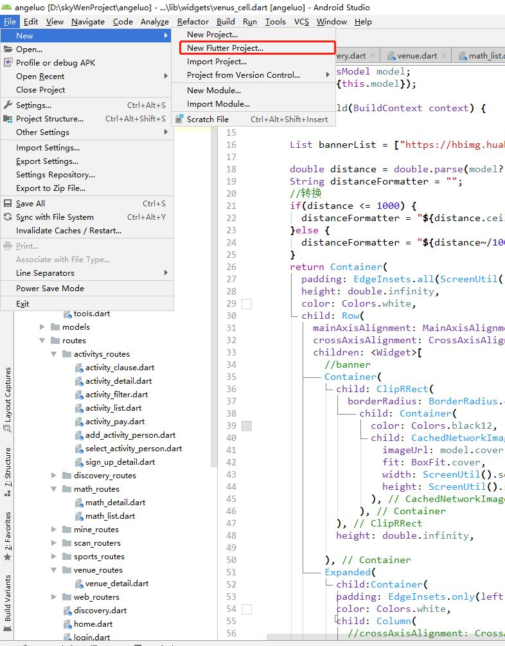Collapse the activitys_routes folder
The width and height of the screenshot is (505, 646).
pyautogui.click(x=53, y=354)
